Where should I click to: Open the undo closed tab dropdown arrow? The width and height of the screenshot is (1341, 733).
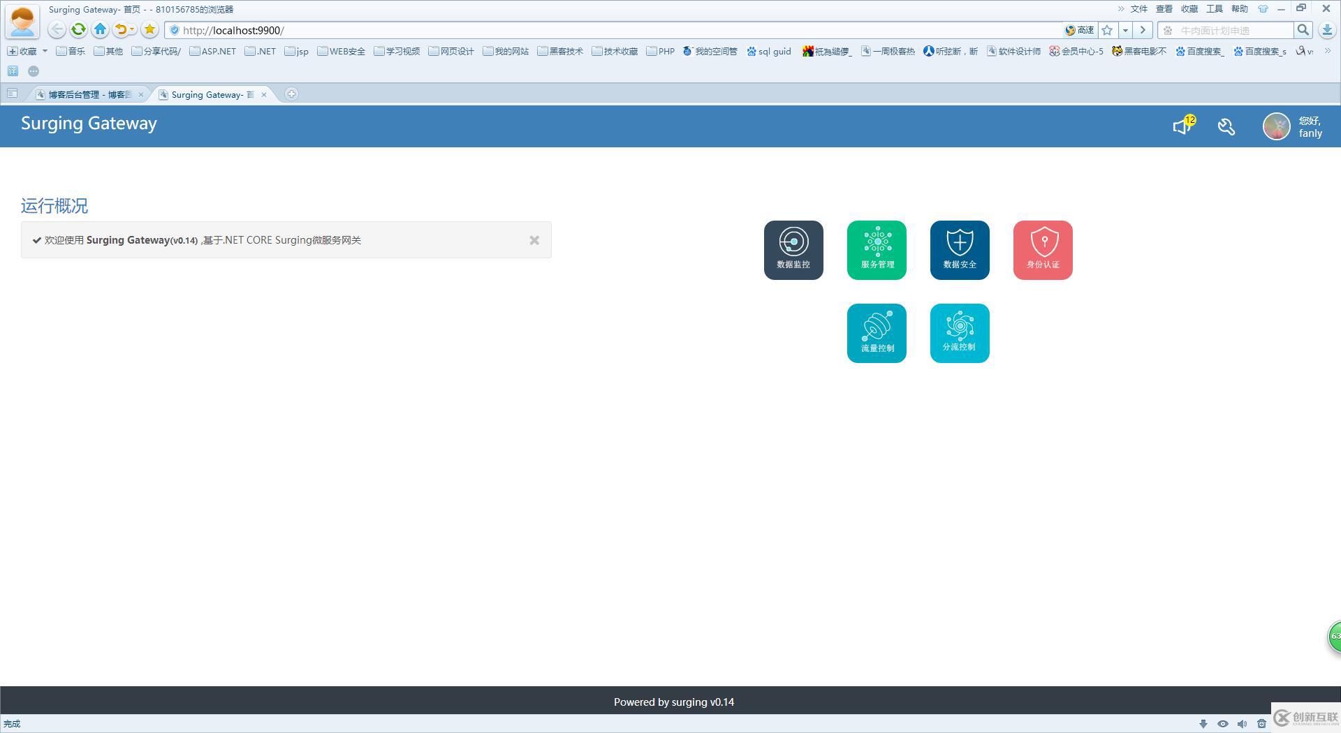click(132, 29)
